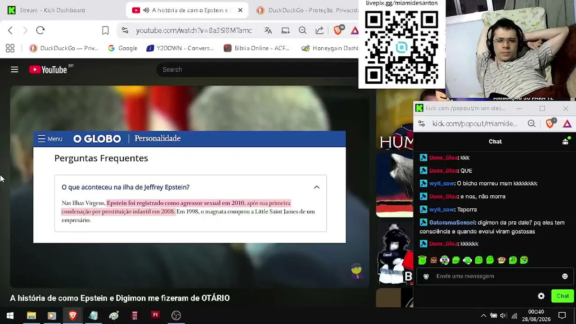576x324 pixels.
Task: Go back using the browser back arrow
Action: pos(10,30)
